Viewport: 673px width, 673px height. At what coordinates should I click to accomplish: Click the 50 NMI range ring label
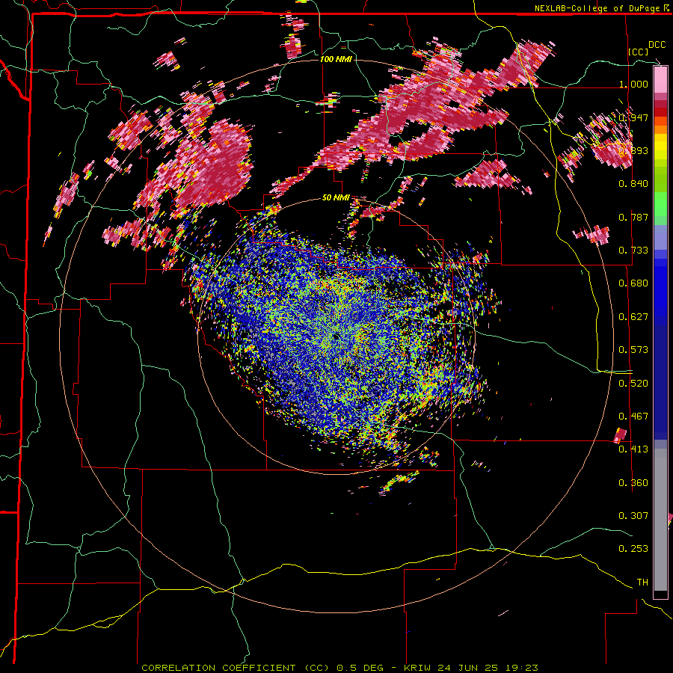point(336,198)
